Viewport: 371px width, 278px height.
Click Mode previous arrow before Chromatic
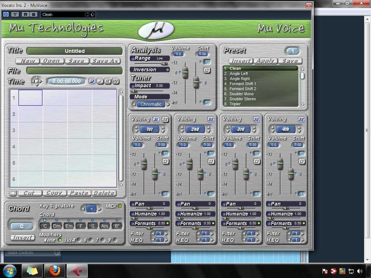pos(134,104)
